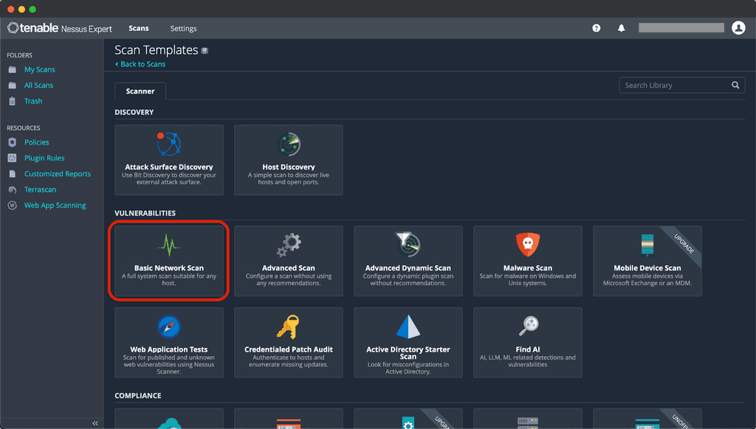Click the Terrascan sidebar icon
Screen dimensions: 756x429
[x=13, y=189]
